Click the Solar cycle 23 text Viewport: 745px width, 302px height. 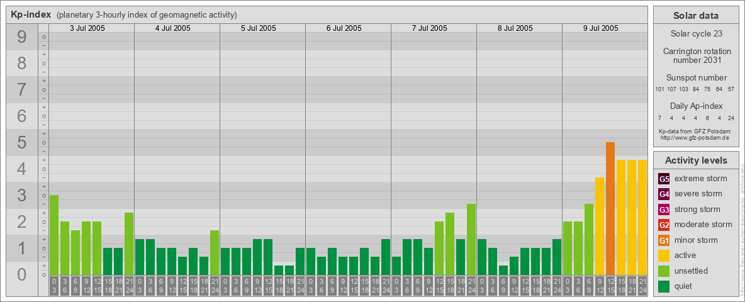click(x=696, y=34)
